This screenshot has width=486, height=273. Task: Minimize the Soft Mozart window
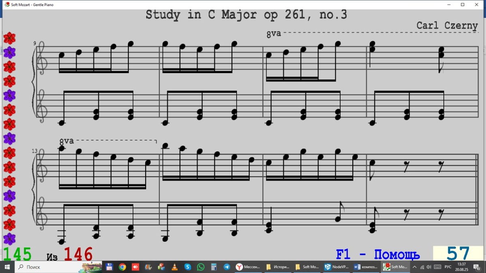[449, 4]
